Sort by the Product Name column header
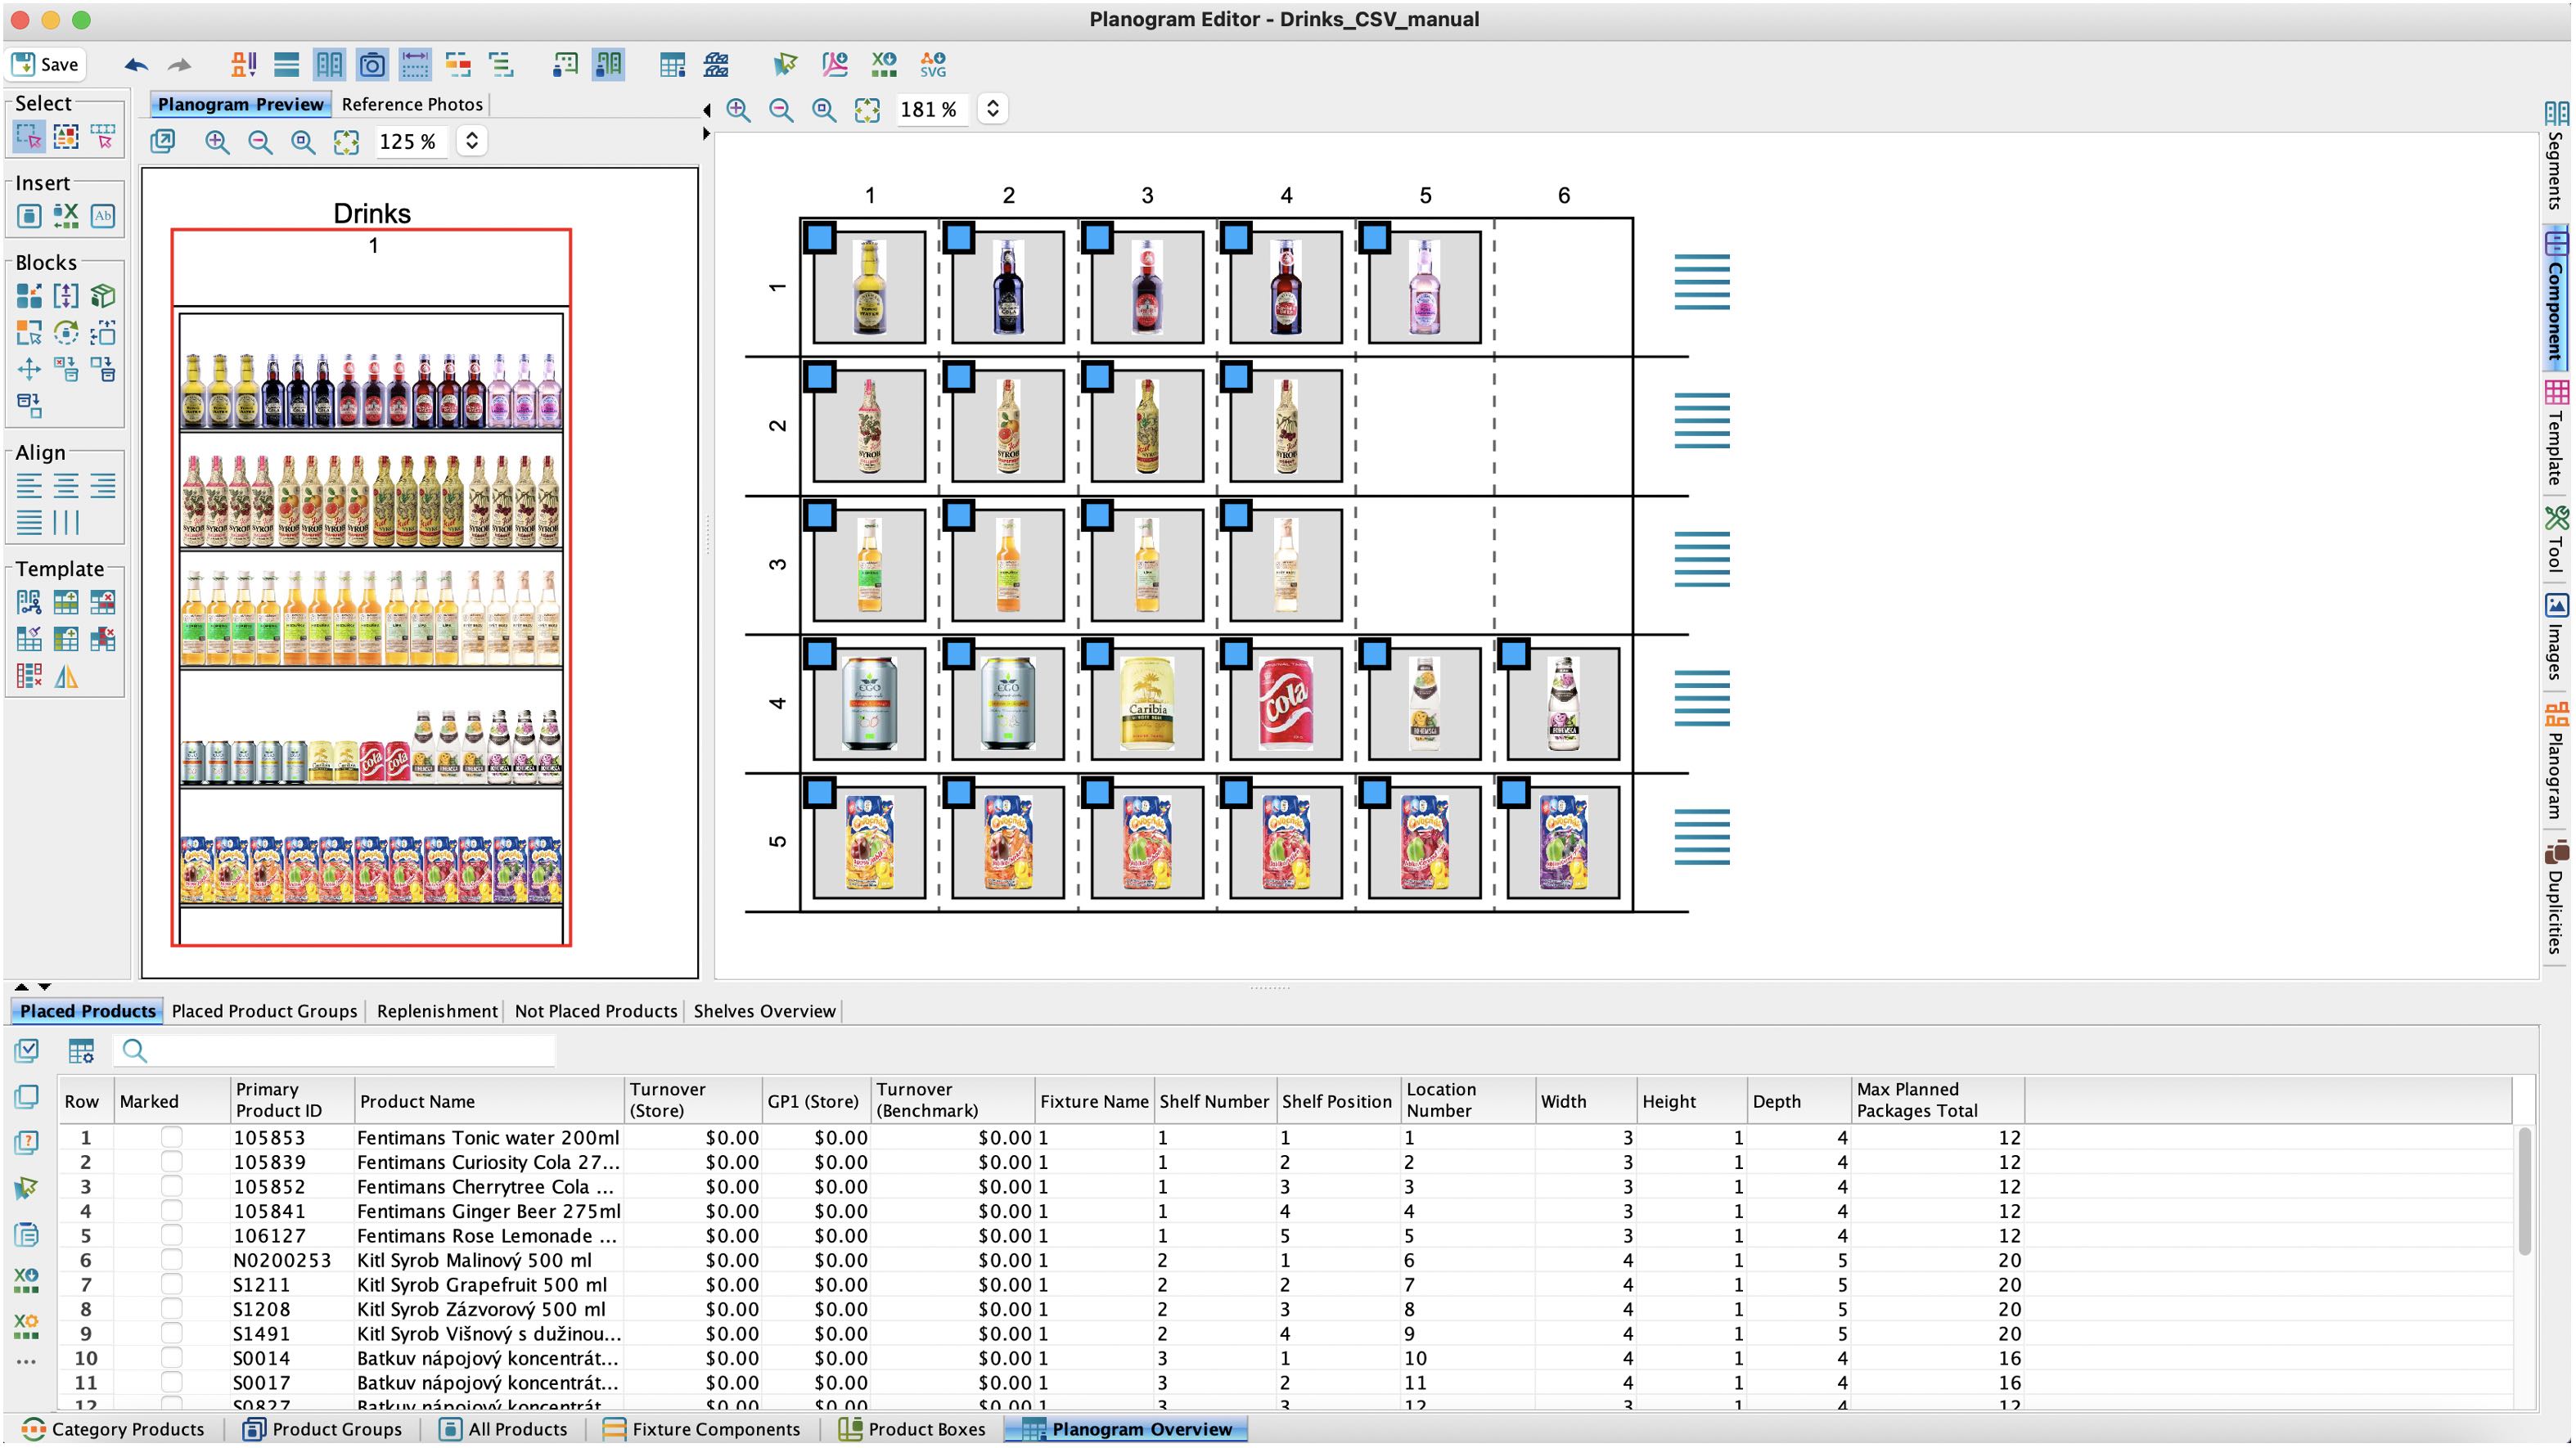 [489, 1100]
